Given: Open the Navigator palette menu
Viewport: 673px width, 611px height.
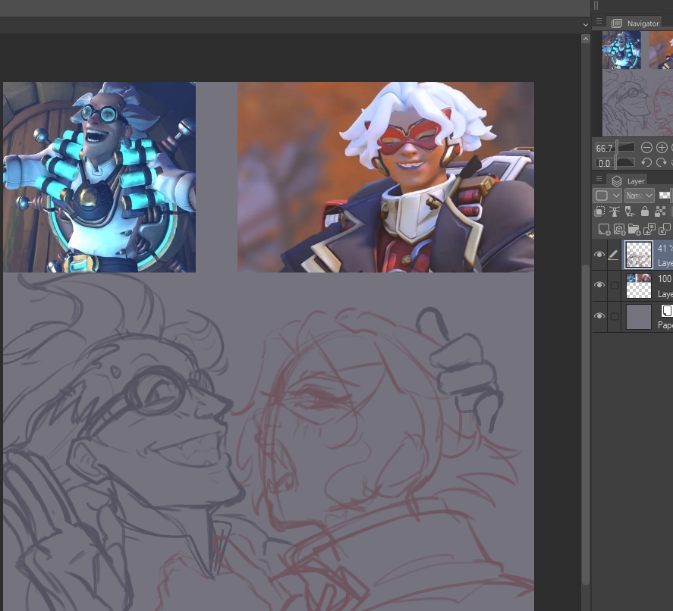Looking at the screenshot, I should [x=599, y=21].
